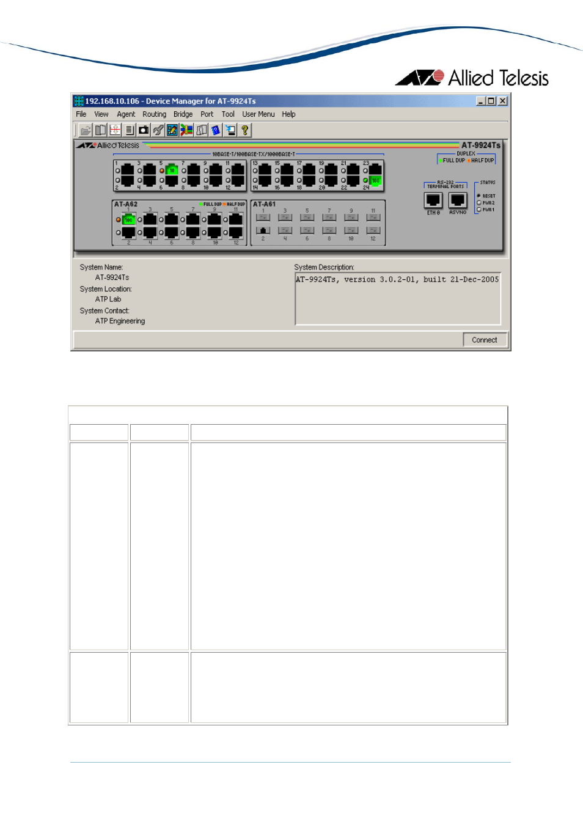The image size is (583, 825).
Task: Select SFP port 2 on the AT-A61 module
Action: pyautogui.click(x=263, y=230)
